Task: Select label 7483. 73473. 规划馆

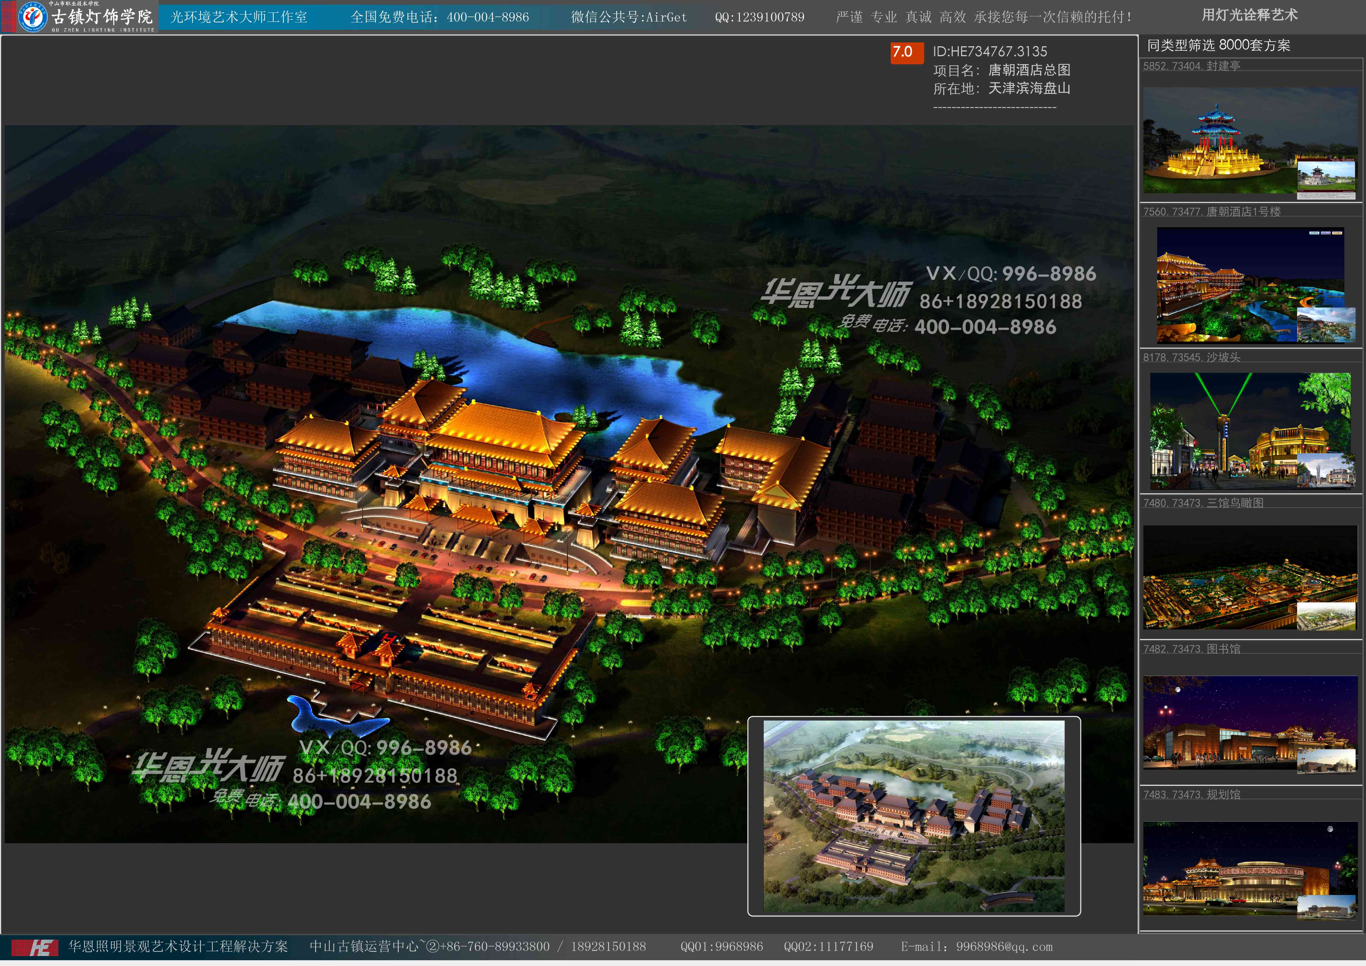Action: tap(1192, 795)
